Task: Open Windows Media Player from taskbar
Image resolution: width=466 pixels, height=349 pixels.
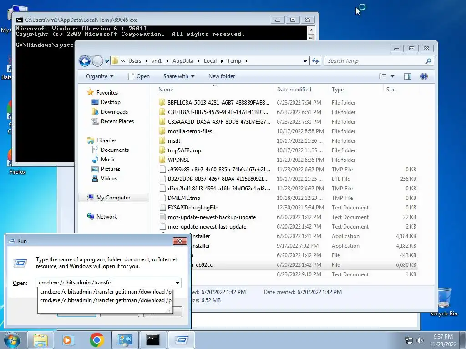Action: coord(68,340)
